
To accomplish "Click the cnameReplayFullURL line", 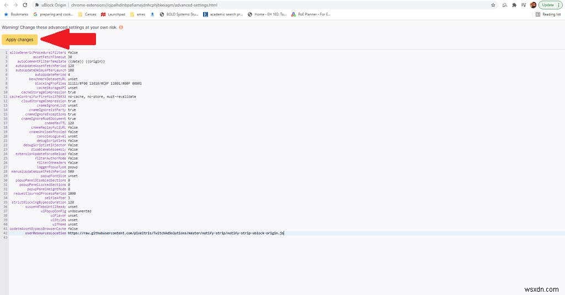I will point(55,128).
